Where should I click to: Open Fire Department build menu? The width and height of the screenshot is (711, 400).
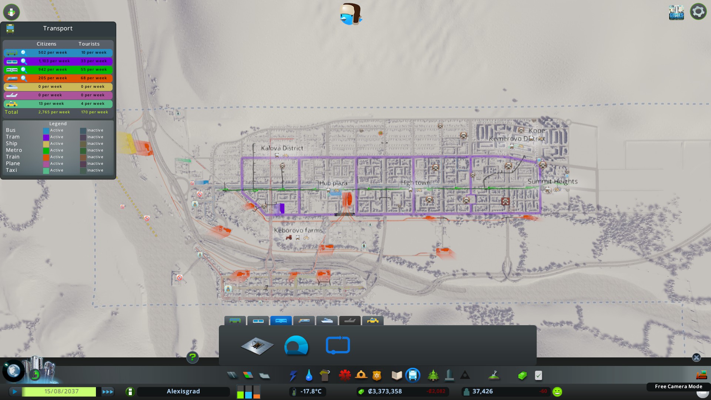pos(361,376)
